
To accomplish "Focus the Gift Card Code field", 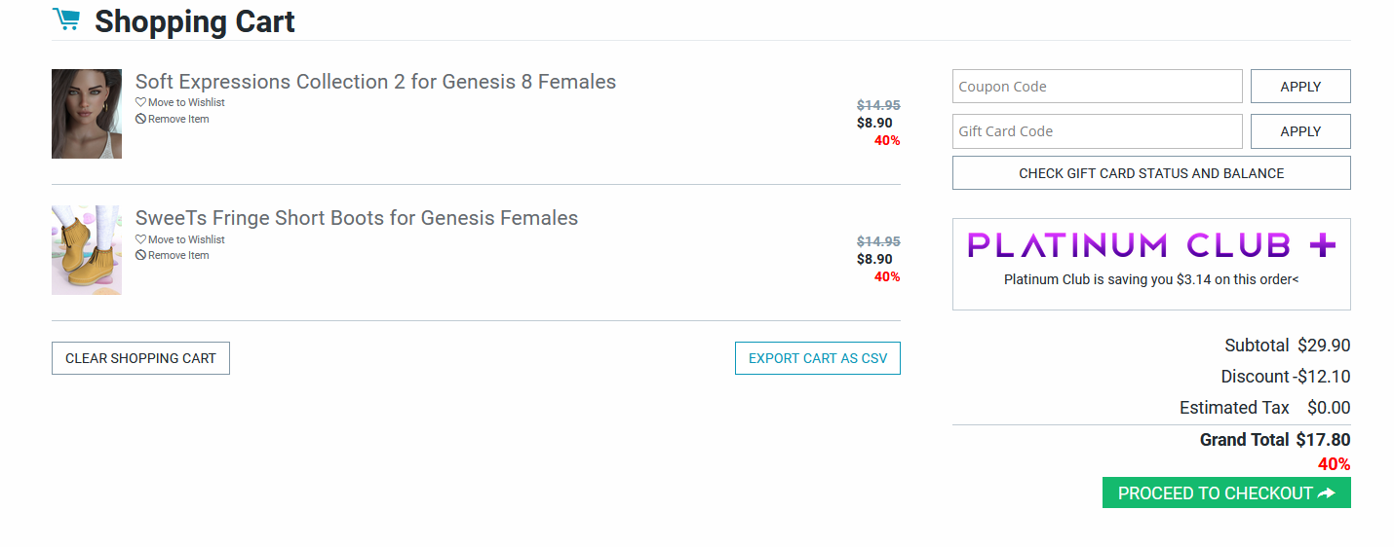I will pos(1097,131).
